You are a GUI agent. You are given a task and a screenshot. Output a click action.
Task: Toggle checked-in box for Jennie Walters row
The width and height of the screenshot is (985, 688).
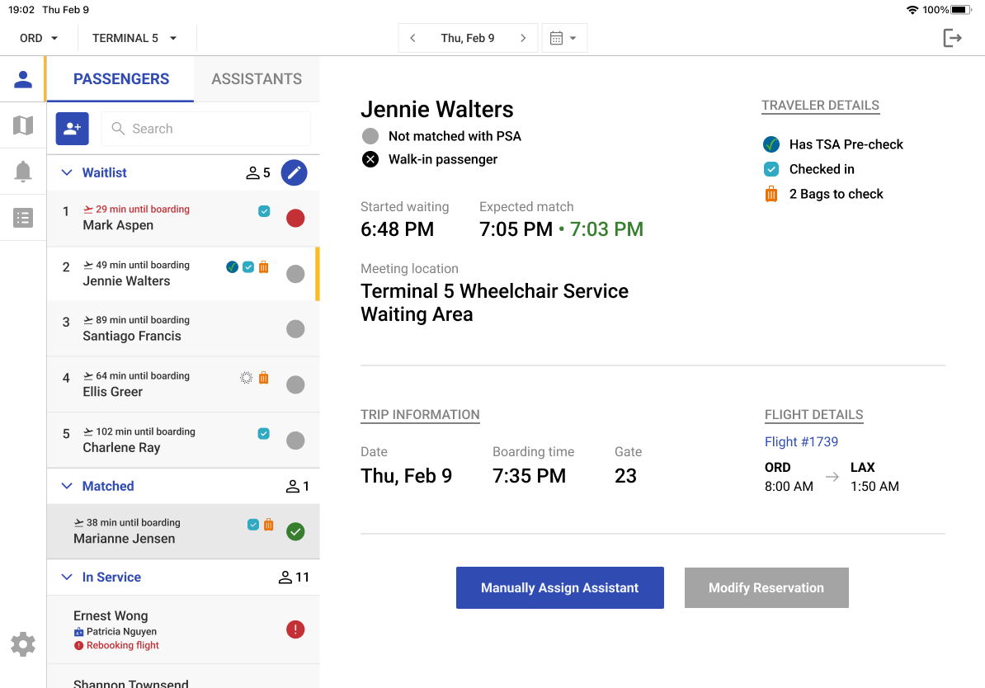click(248, 267)
